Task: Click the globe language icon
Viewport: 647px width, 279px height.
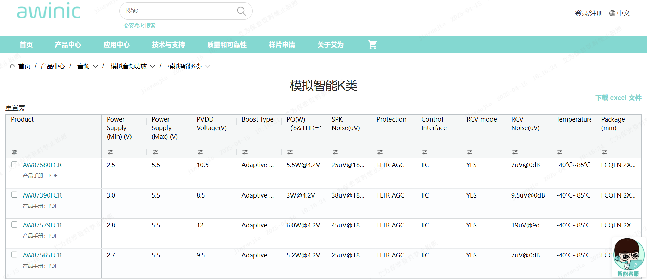Action: 612,13
